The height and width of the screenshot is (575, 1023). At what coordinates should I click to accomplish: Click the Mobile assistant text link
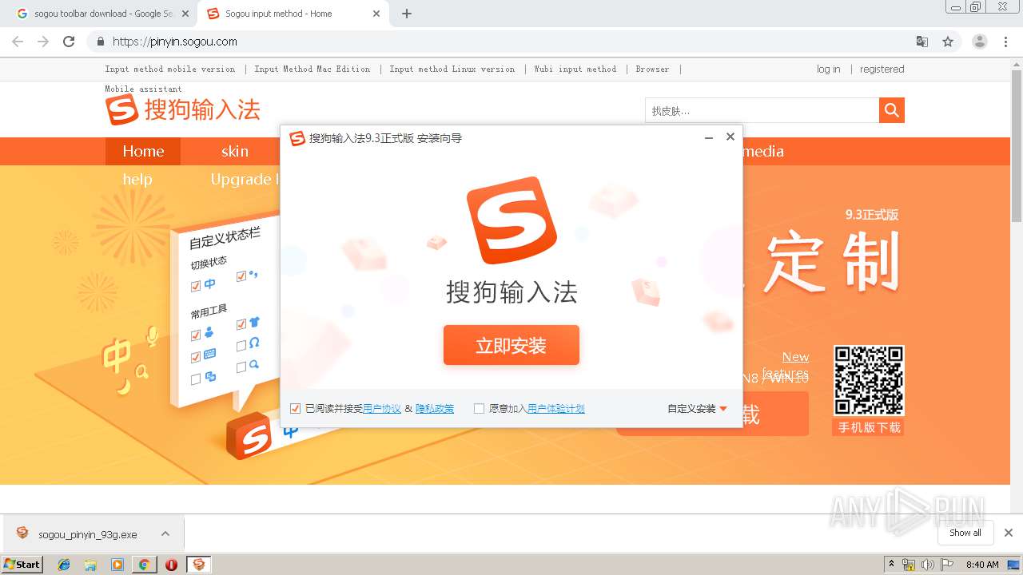click(x=143, y=89)
